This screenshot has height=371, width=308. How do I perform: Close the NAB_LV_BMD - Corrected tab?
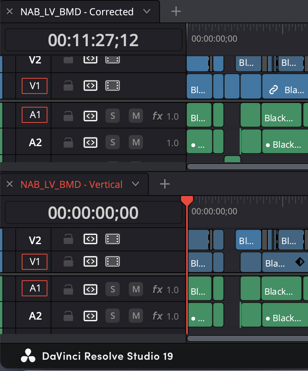[10, 11]
